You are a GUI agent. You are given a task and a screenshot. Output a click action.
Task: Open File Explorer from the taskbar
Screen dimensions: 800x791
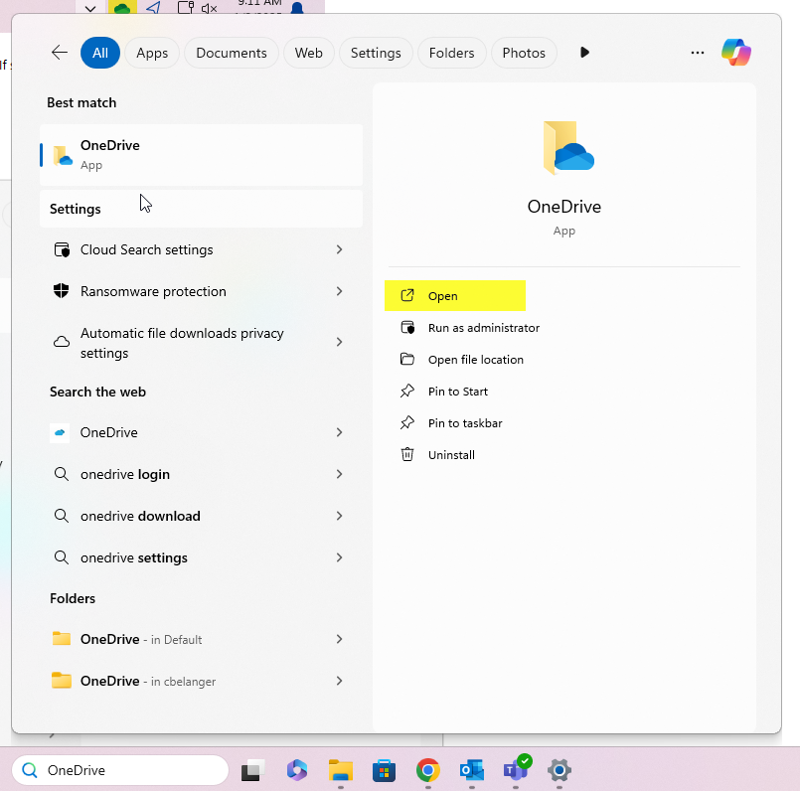tap(340, 770)
